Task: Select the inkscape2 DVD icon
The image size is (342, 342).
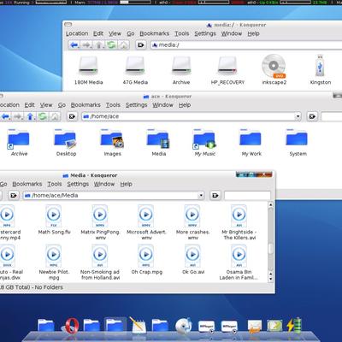Action: [x=274, y=70]
